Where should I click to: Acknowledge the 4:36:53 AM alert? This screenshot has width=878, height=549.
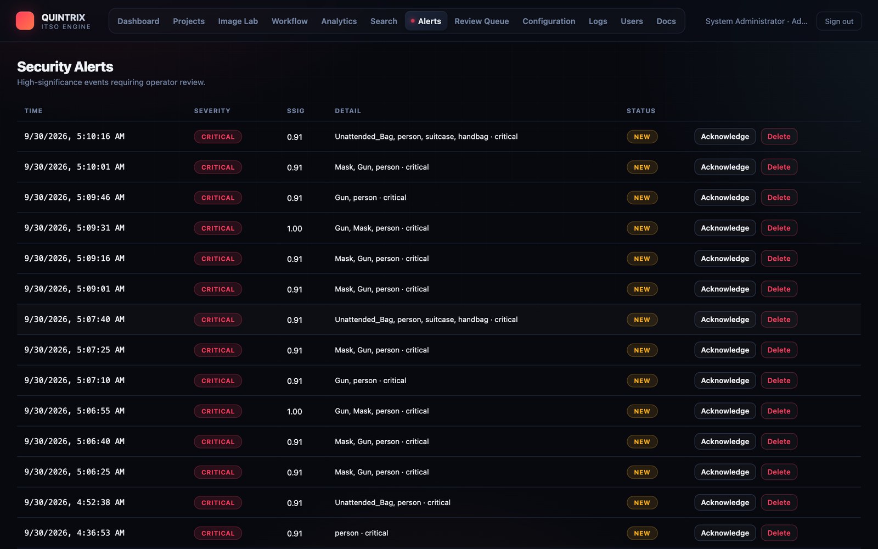point(725,533)
